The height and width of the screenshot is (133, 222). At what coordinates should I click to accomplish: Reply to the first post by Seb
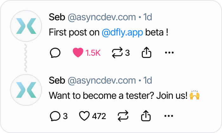55,53
